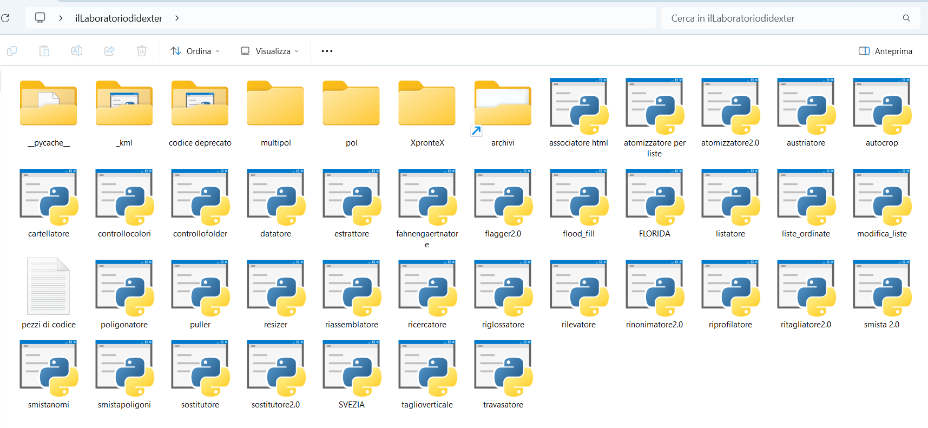This screenshot has width=928, height=428.
Task: Click the Copy toolbar icon
Action: (x=12, y=51)
